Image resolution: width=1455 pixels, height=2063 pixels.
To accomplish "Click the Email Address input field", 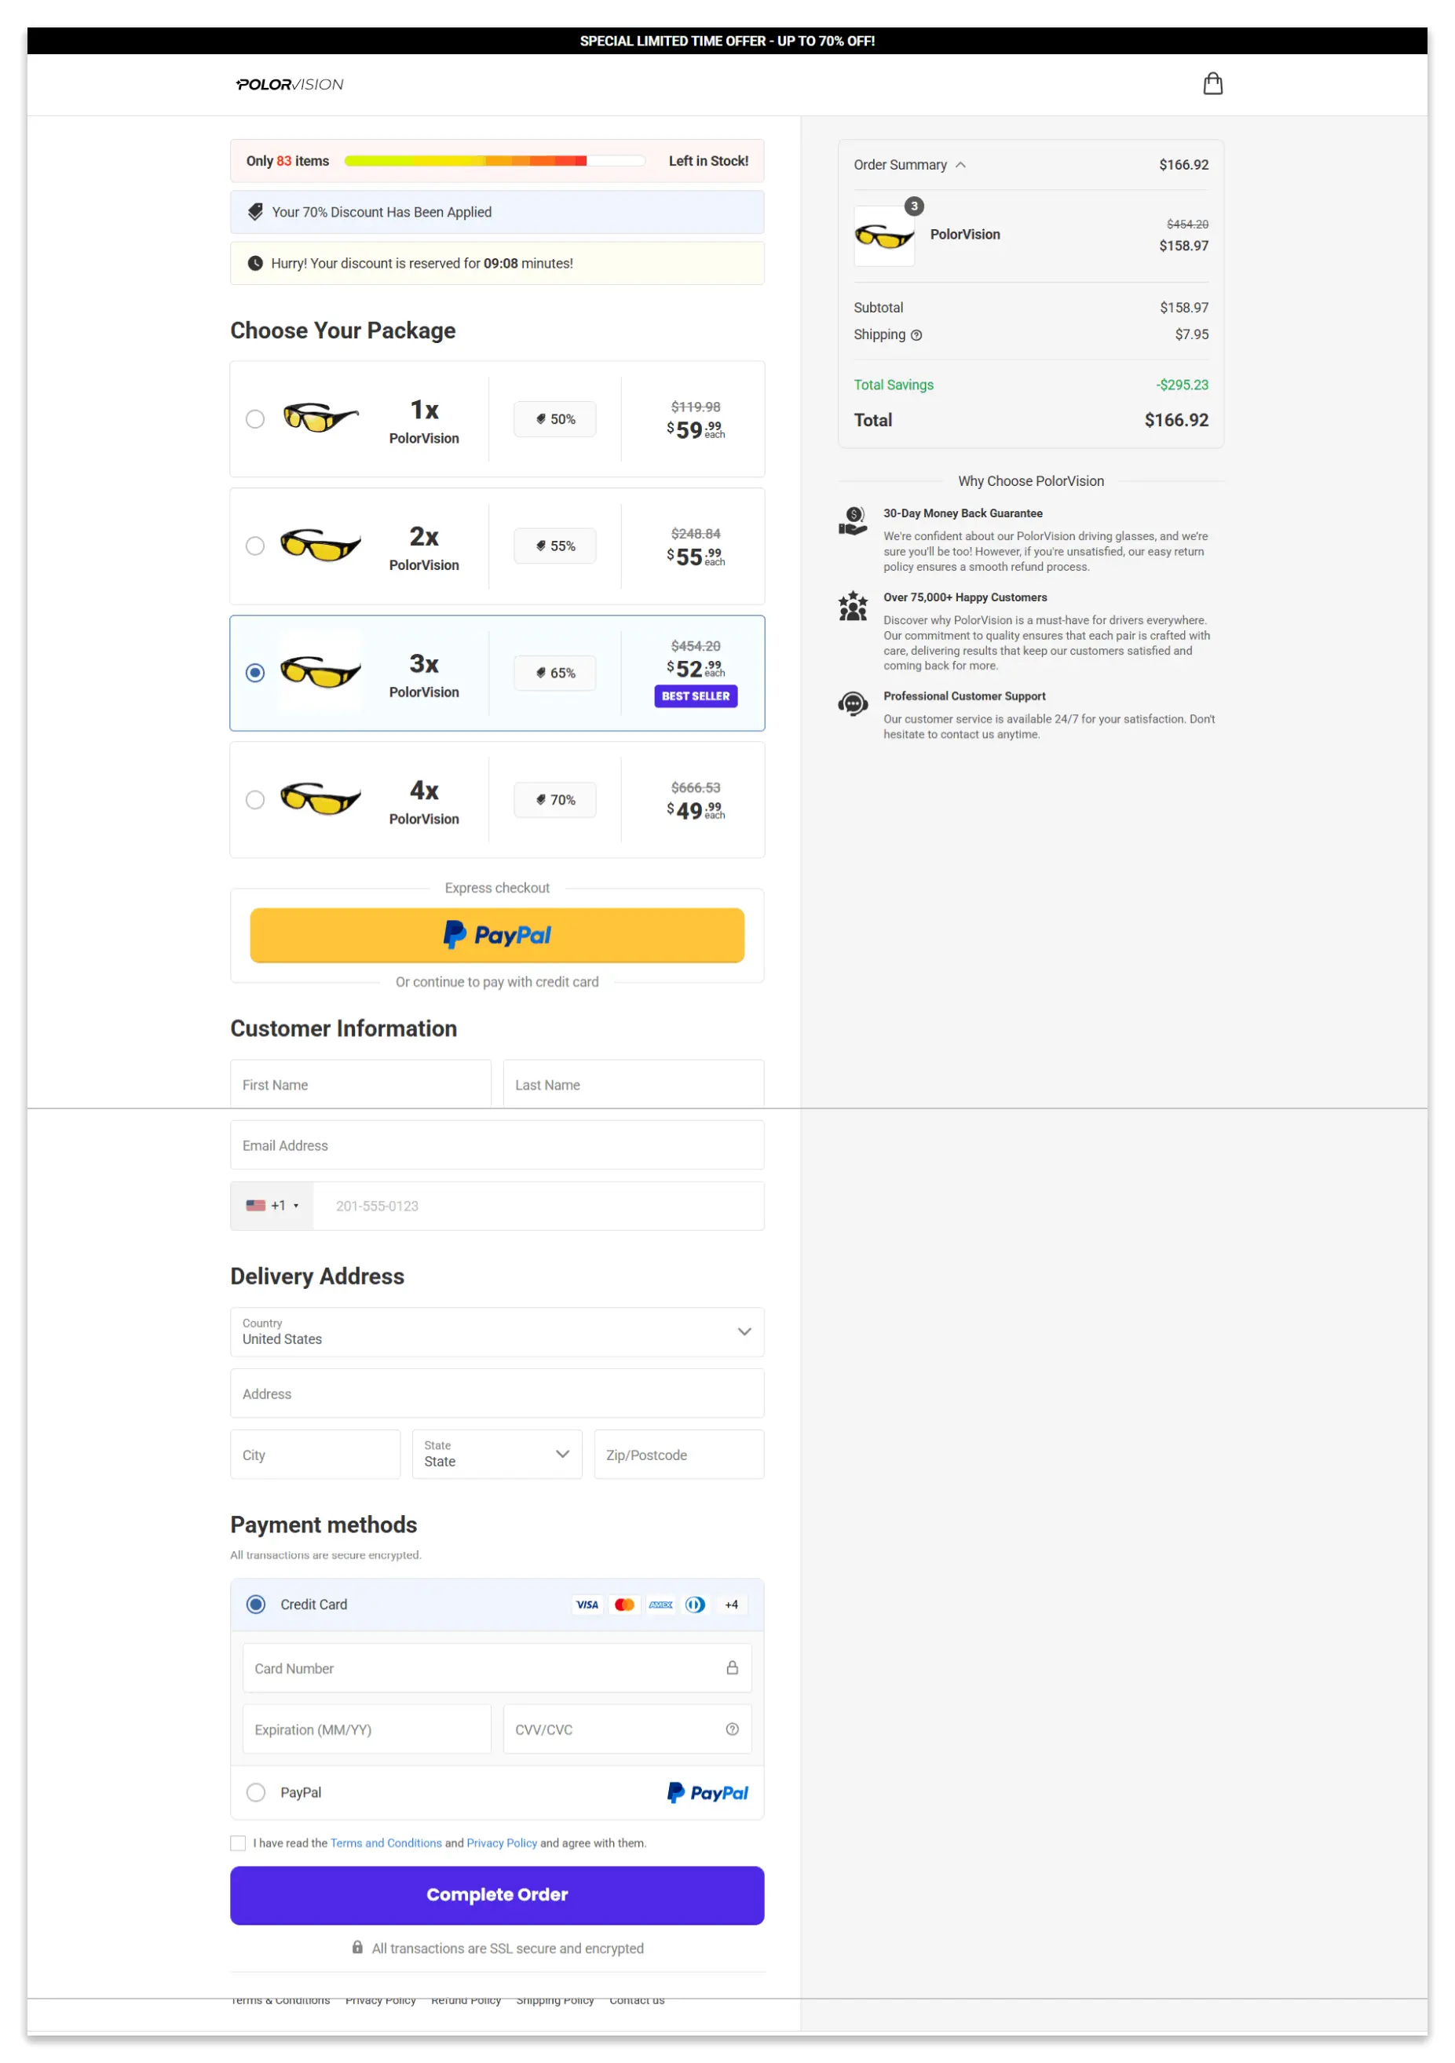I will pyautogui.click(x=496, y=1145).
